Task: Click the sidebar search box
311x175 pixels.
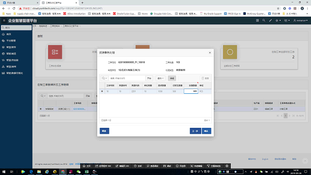Action: coord(16,28)
